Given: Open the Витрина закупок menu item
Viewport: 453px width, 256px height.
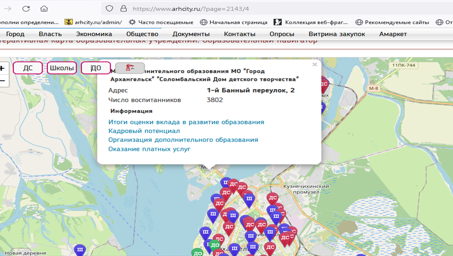Looking at the screenshot, I should 337,34.
